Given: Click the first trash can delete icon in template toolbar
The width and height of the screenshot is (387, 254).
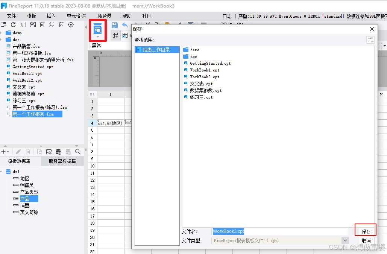Looking at the screenshot, I should point(42,25).
